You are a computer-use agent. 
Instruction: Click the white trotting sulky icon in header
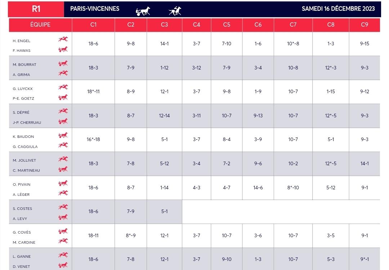click(x=143, y=11)
